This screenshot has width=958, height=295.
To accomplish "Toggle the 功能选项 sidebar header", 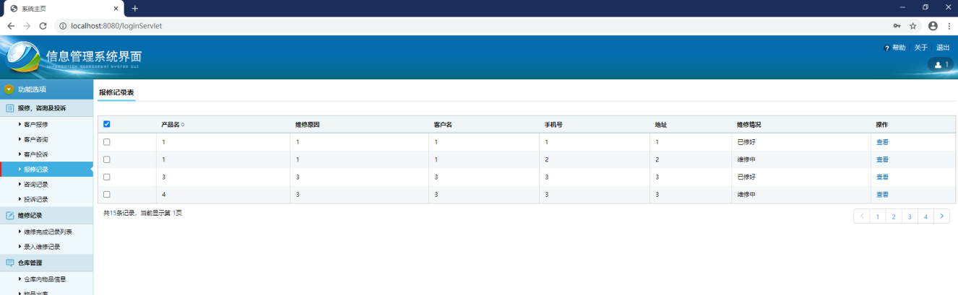I will [47, 89].
